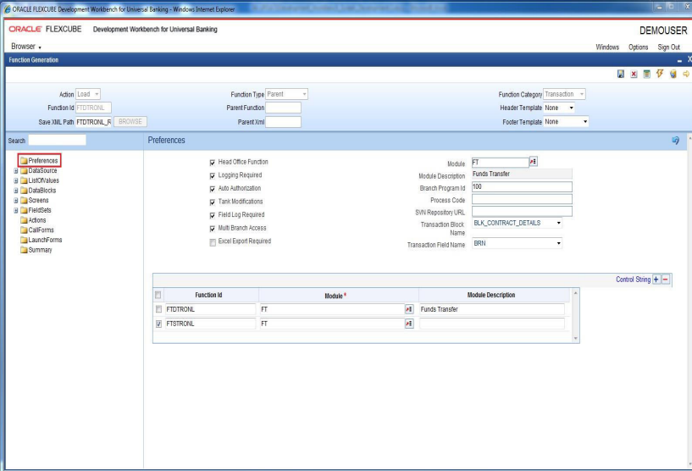Select the Summary tree item

coord(40,250)
